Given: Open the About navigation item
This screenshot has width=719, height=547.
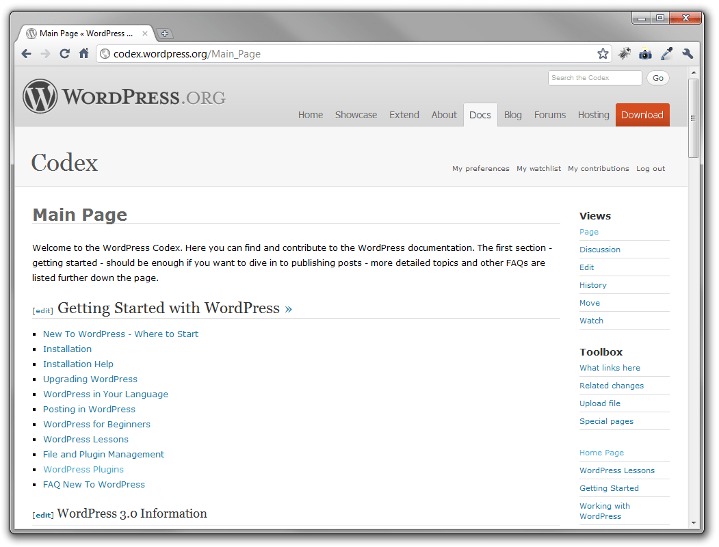Looking at the screenshot, I should click(444, 115).
